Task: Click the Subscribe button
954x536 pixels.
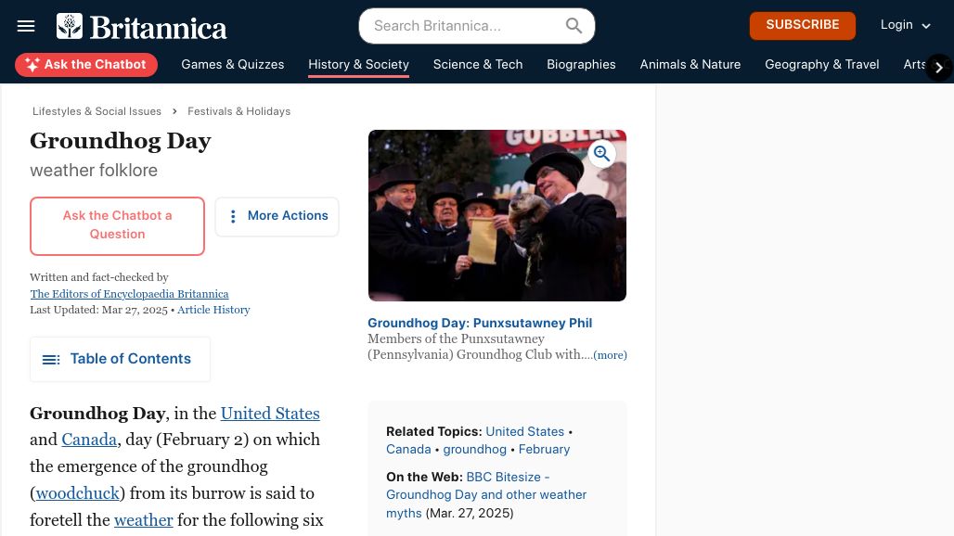Action: coord(803,26)
